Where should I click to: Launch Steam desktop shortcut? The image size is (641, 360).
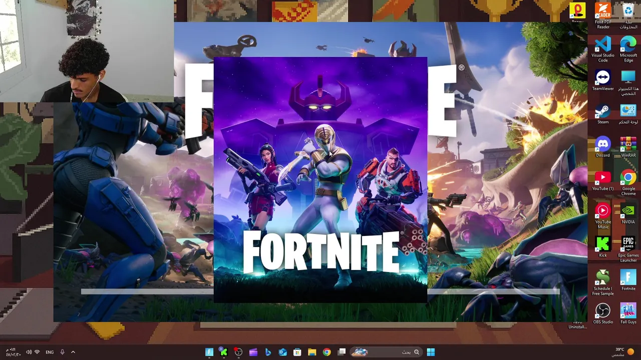point(603,114)
